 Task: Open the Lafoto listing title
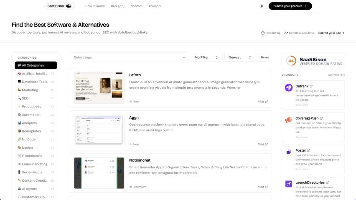click(135, 75)
